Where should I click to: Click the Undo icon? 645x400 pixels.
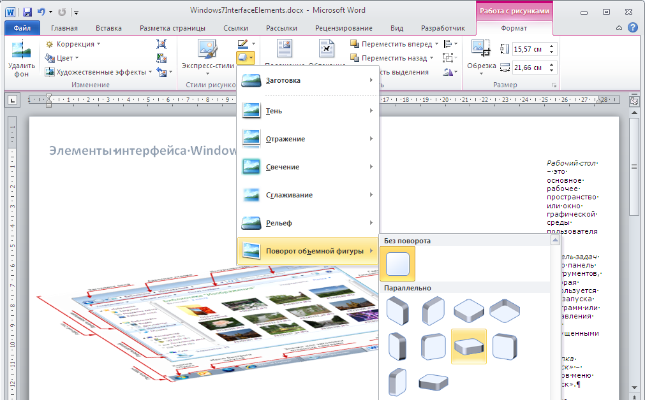pos(41,12)
